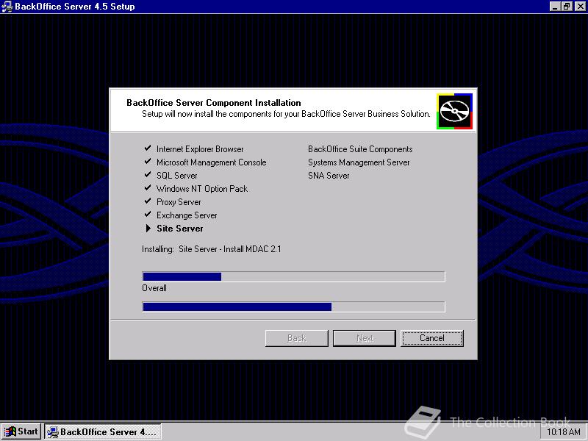The image size is (588, 441).
Task: Select BackOffice Server 4... taskbar button
Action: tap(103, 431)
